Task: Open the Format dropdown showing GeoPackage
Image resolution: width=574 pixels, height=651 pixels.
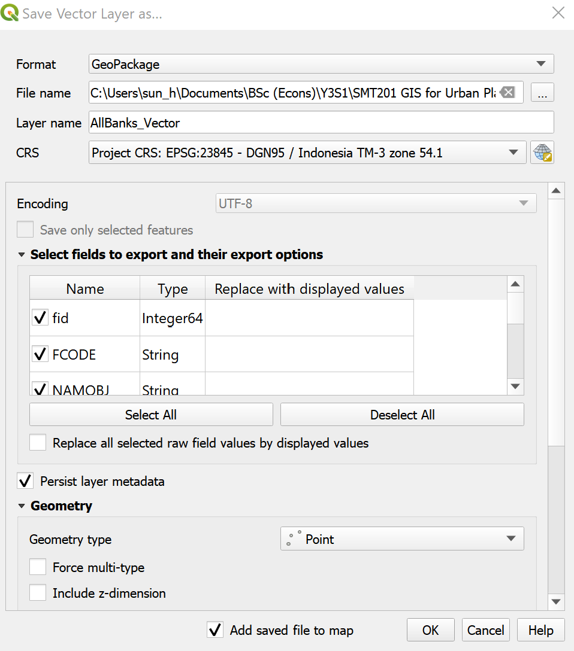Action: (x=321, y=64)
